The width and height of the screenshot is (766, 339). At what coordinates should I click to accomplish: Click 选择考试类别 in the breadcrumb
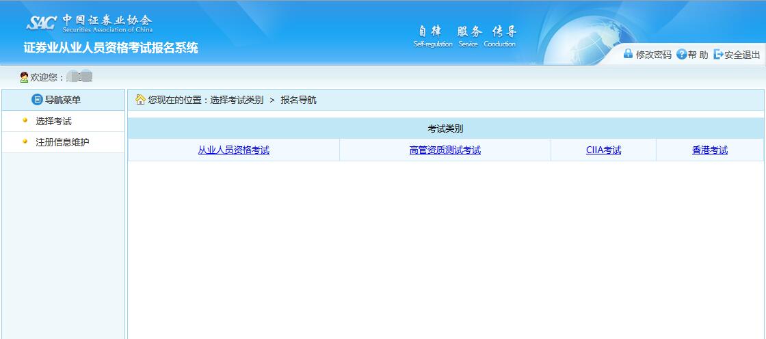pyautogui.click(x=236, y=100)
